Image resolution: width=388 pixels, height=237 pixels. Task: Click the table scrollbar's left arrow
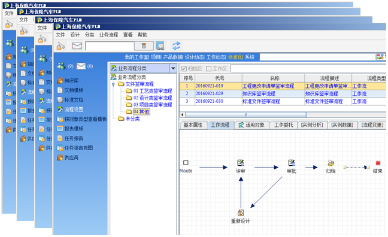click(183, 115)
